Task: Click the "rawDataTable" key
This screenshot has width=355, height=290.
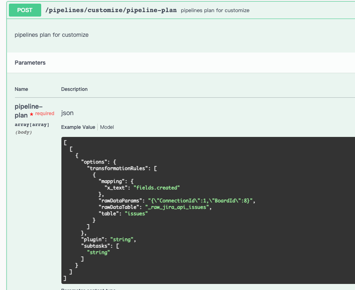Action: click(x=119, y=207)
